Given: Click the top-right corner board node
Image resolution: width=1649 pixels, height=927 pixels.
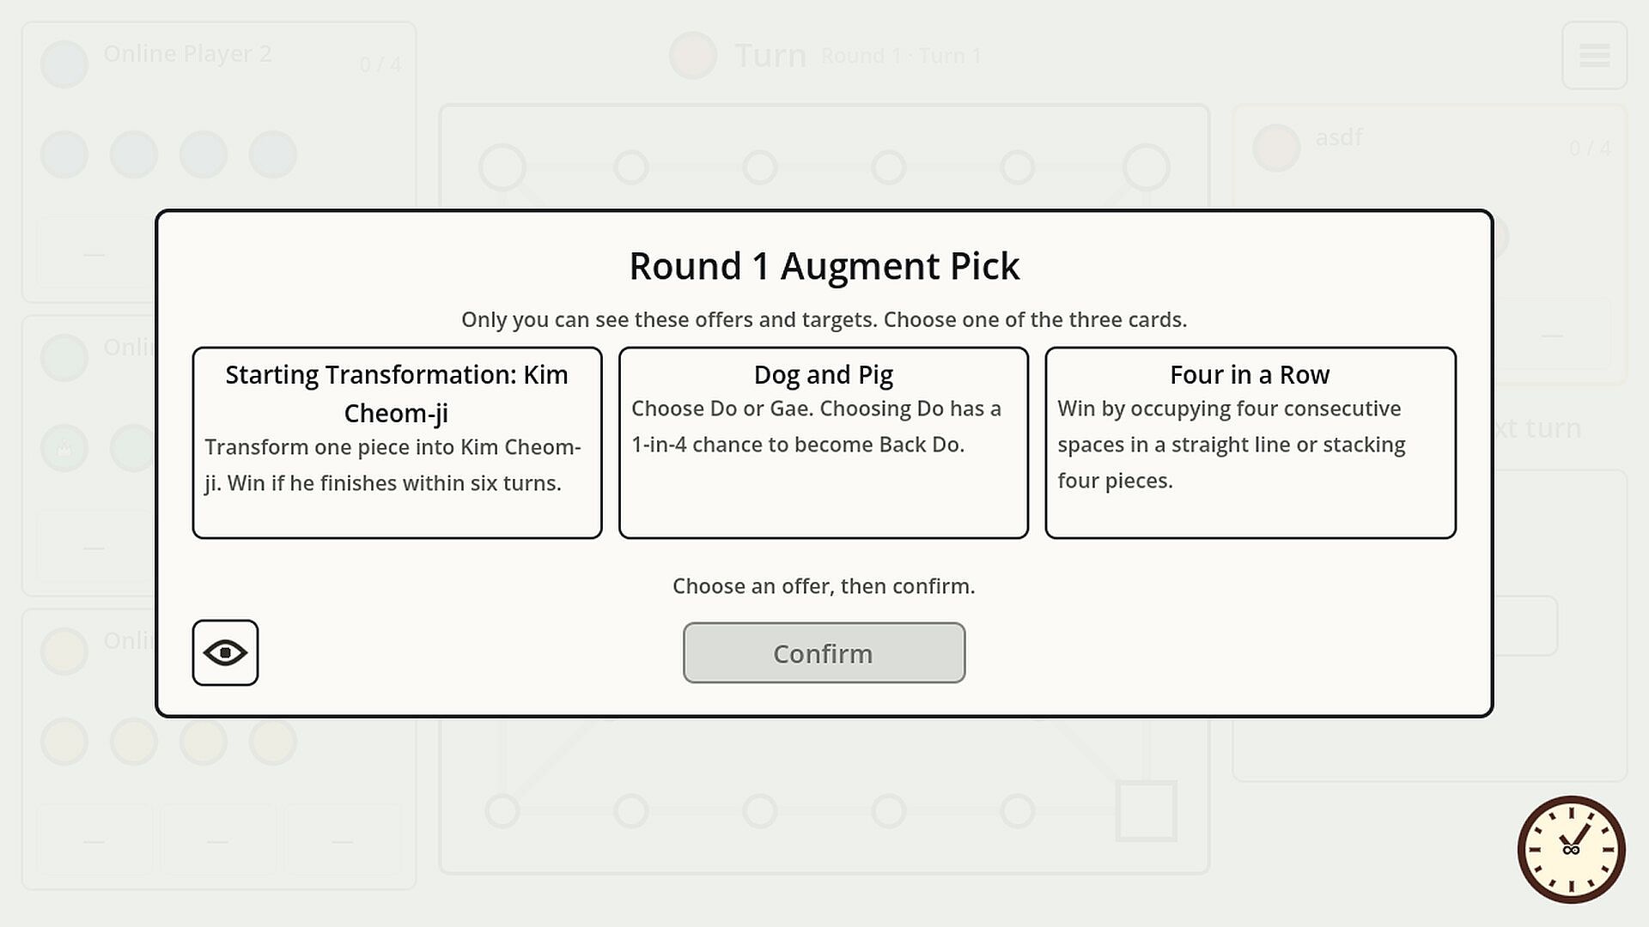Looking at the screenshot, I should click(x=1147, y=167).
